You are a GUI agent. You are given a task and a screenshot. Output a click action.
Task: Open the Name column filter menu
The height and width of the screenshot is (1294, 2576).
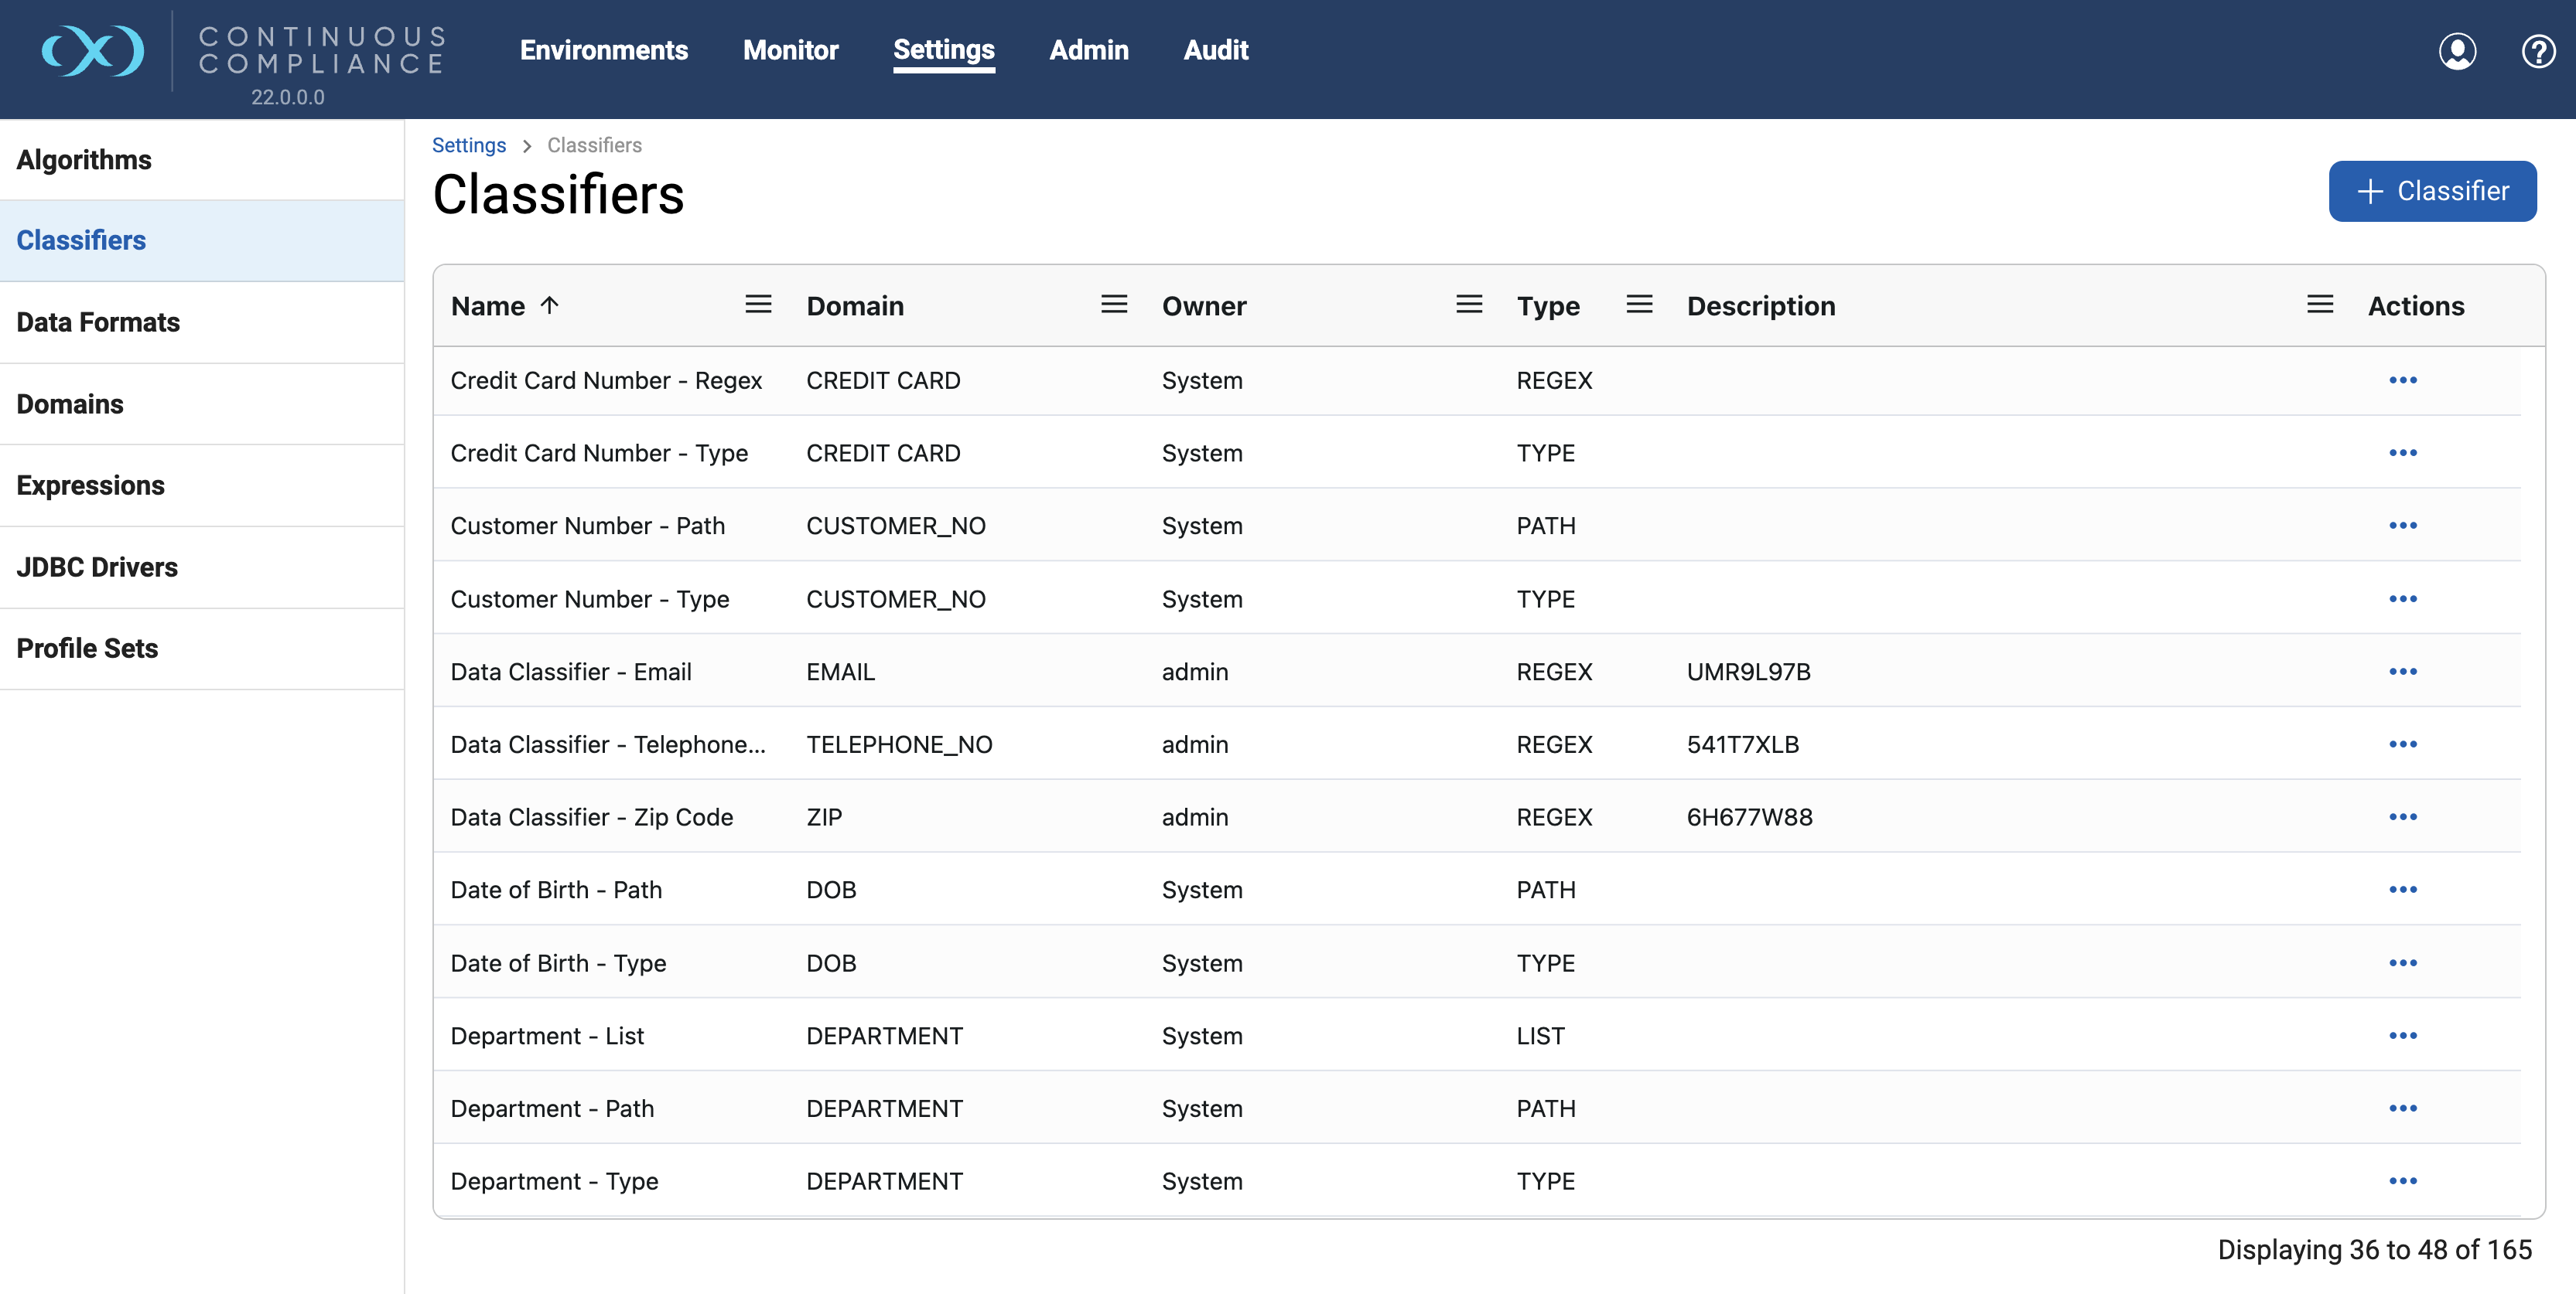tap(758, 305)
